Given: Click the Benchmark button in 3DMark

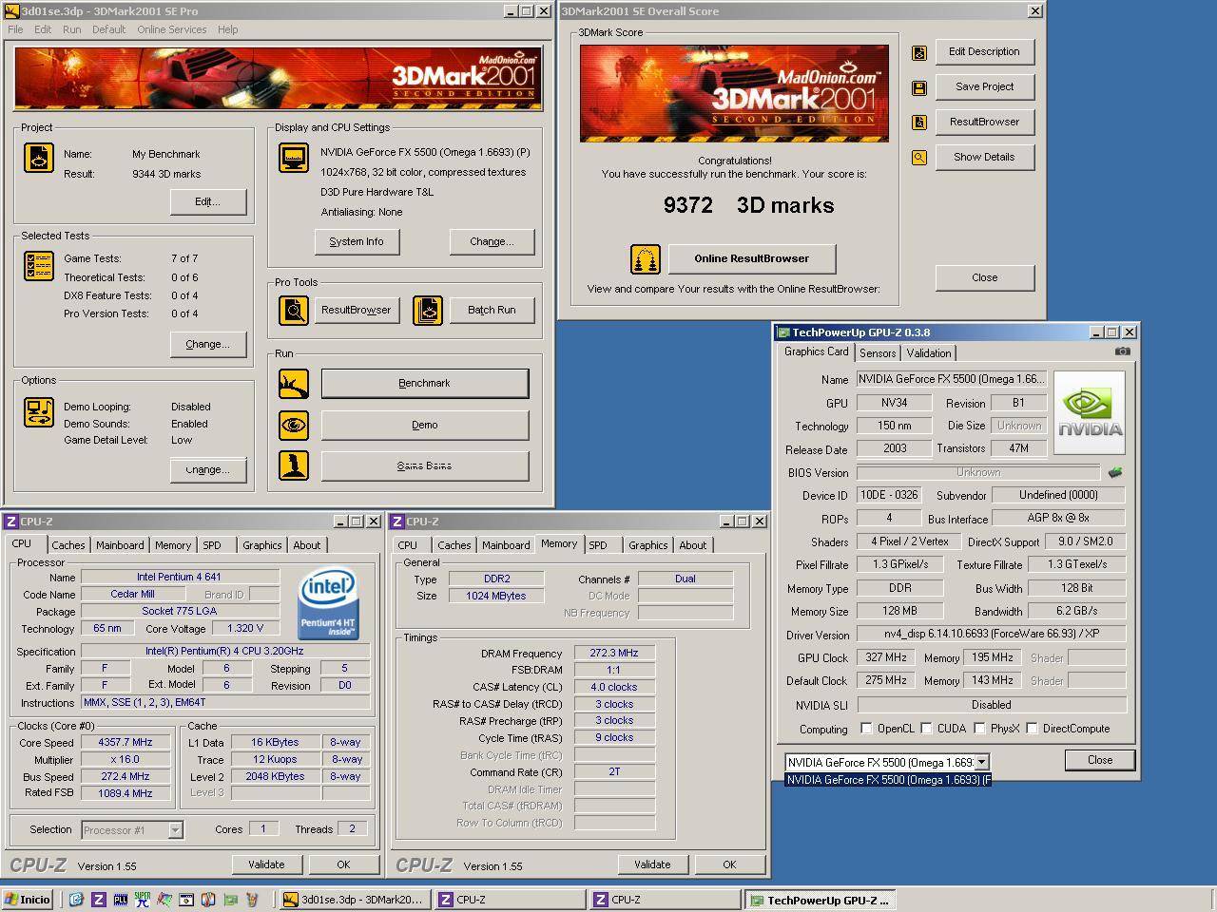Looking at the screenshot, I should pyautogui.click(x=425, y=384).
